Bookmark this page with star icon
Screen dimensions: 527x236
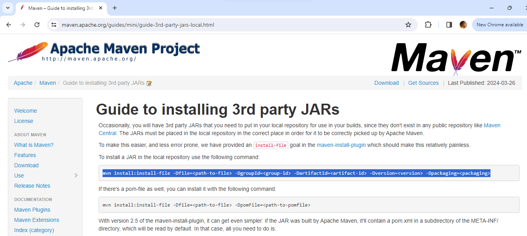tap(408, 25)
